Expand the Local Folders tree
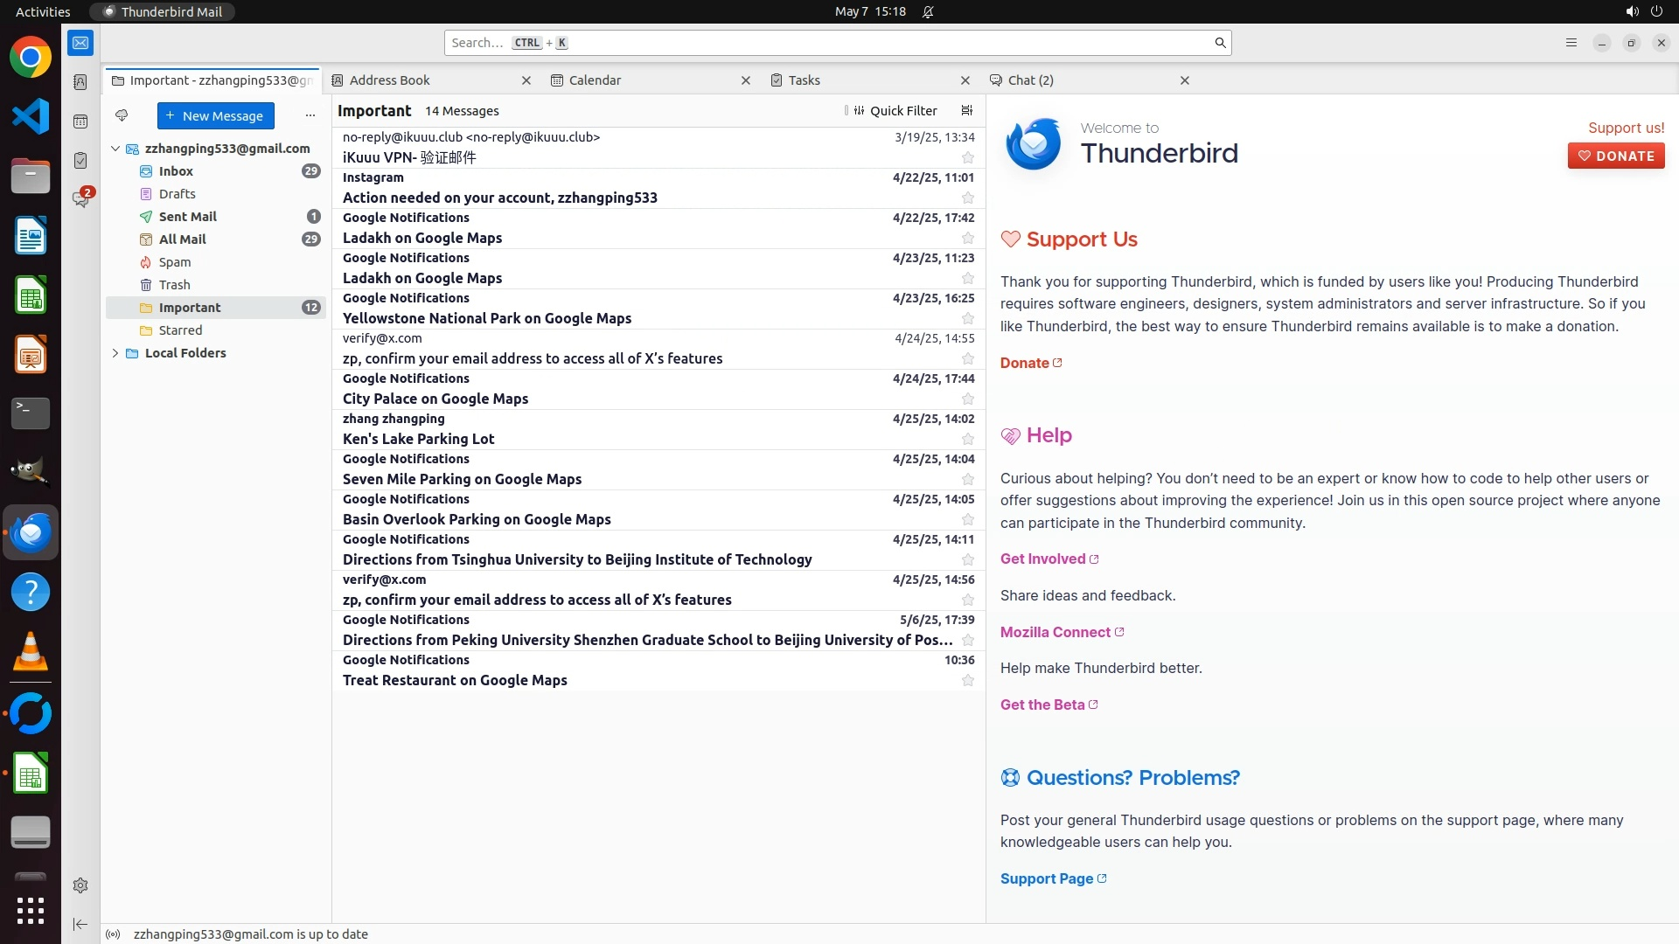This screenshot has height=944, width=1679. coord(115,353)
